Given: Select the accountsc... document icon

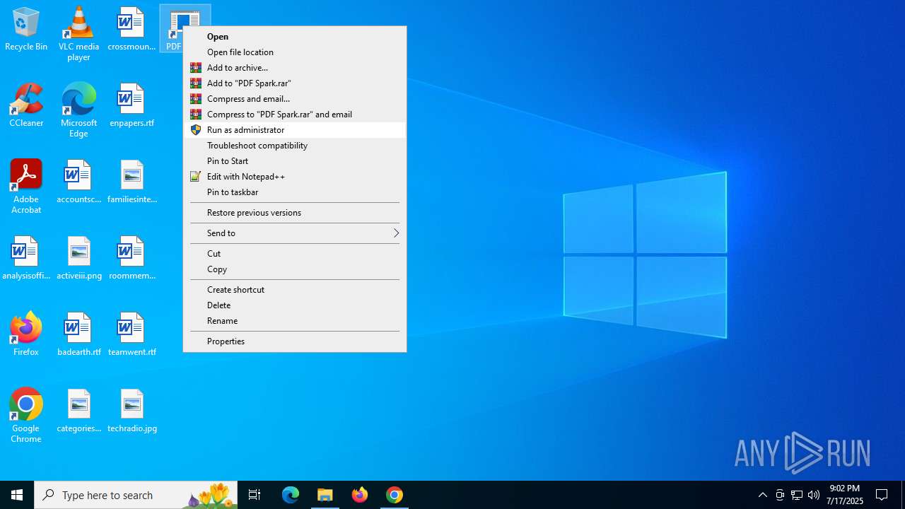Looking at the screenshot, I should tap(78, 182).
